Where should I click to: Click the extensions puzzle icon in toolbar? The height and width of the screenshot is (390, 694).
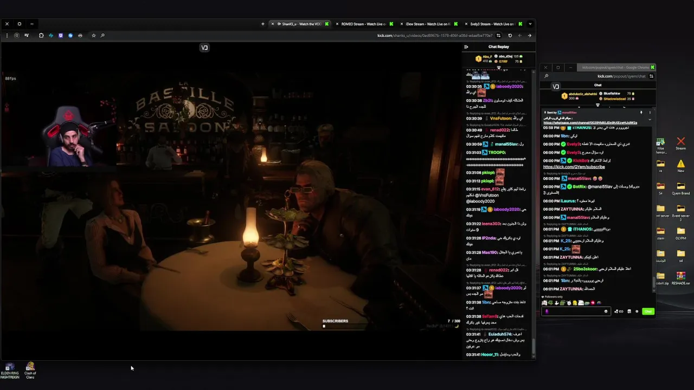click(41, 35)
